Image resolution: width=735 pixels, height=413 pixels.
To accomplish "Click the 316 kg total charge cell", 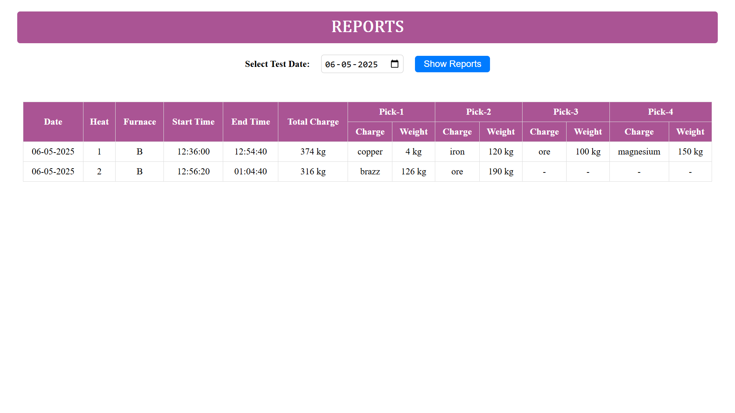I will (313, 171).
